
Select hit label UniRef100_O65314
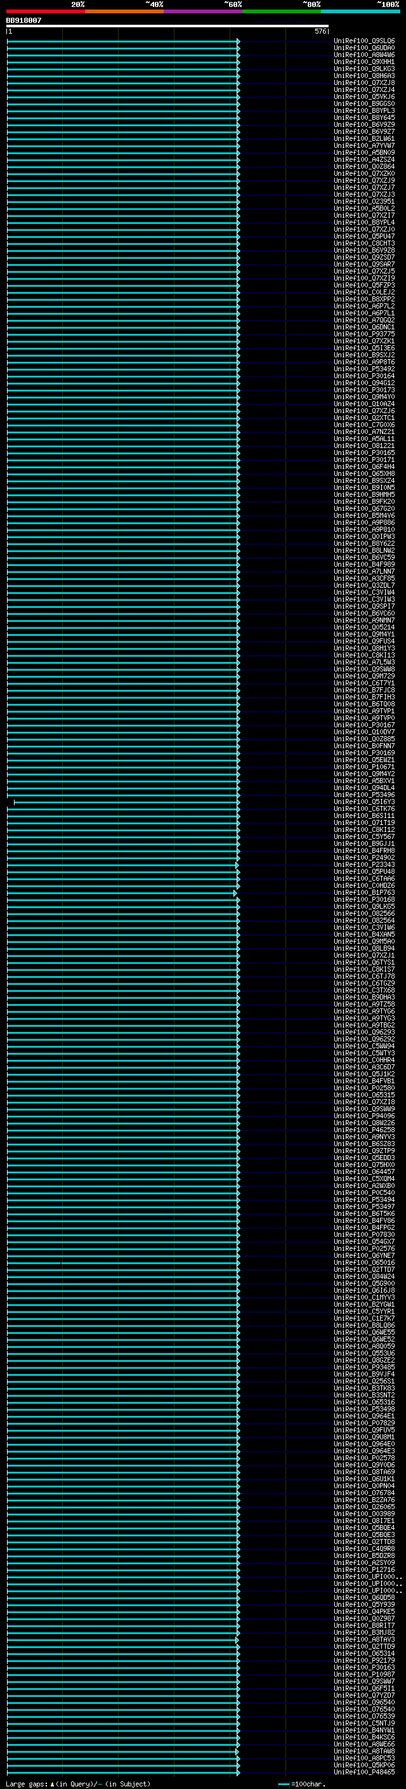point(364,1653)
